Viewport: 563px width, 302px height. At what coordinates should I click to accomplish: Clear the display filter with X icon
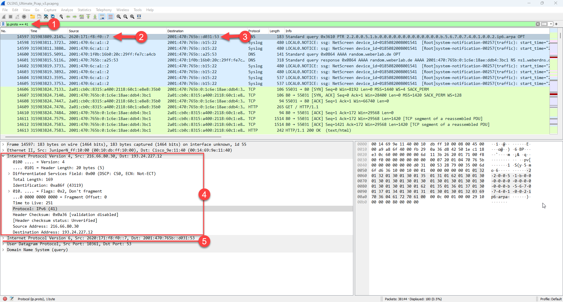click(x=537, y=24)
